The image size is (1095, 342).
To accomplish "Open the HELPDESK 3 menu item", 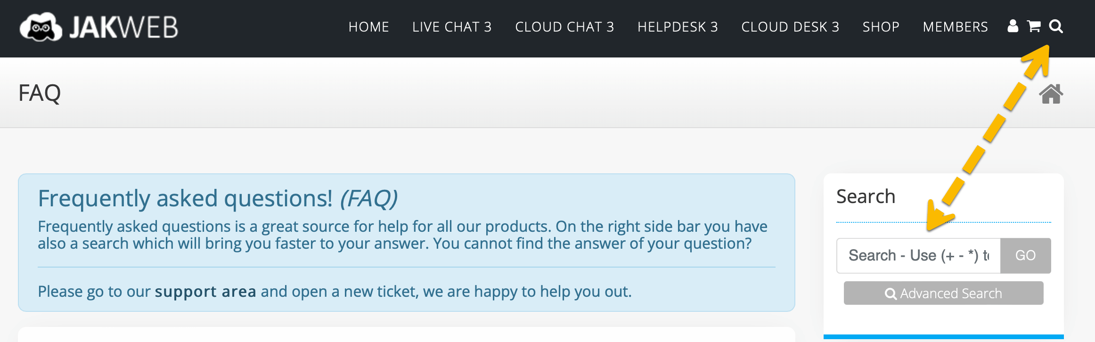I will point(678,27).
